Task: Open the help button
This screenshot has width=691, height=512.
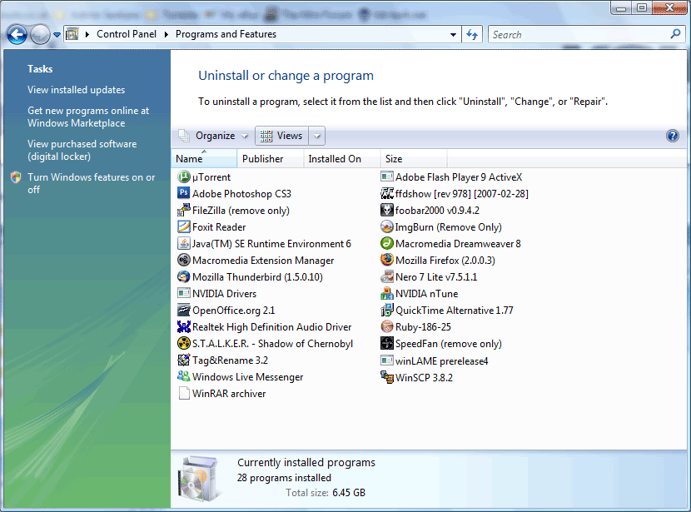Action: pyautogui.click(x=672, y=136)
